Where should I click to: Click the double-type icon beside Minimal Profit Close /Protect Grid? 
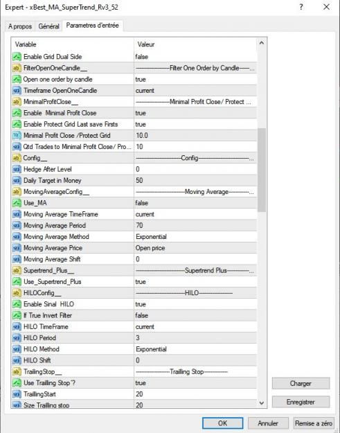click(x=17, y=136)
